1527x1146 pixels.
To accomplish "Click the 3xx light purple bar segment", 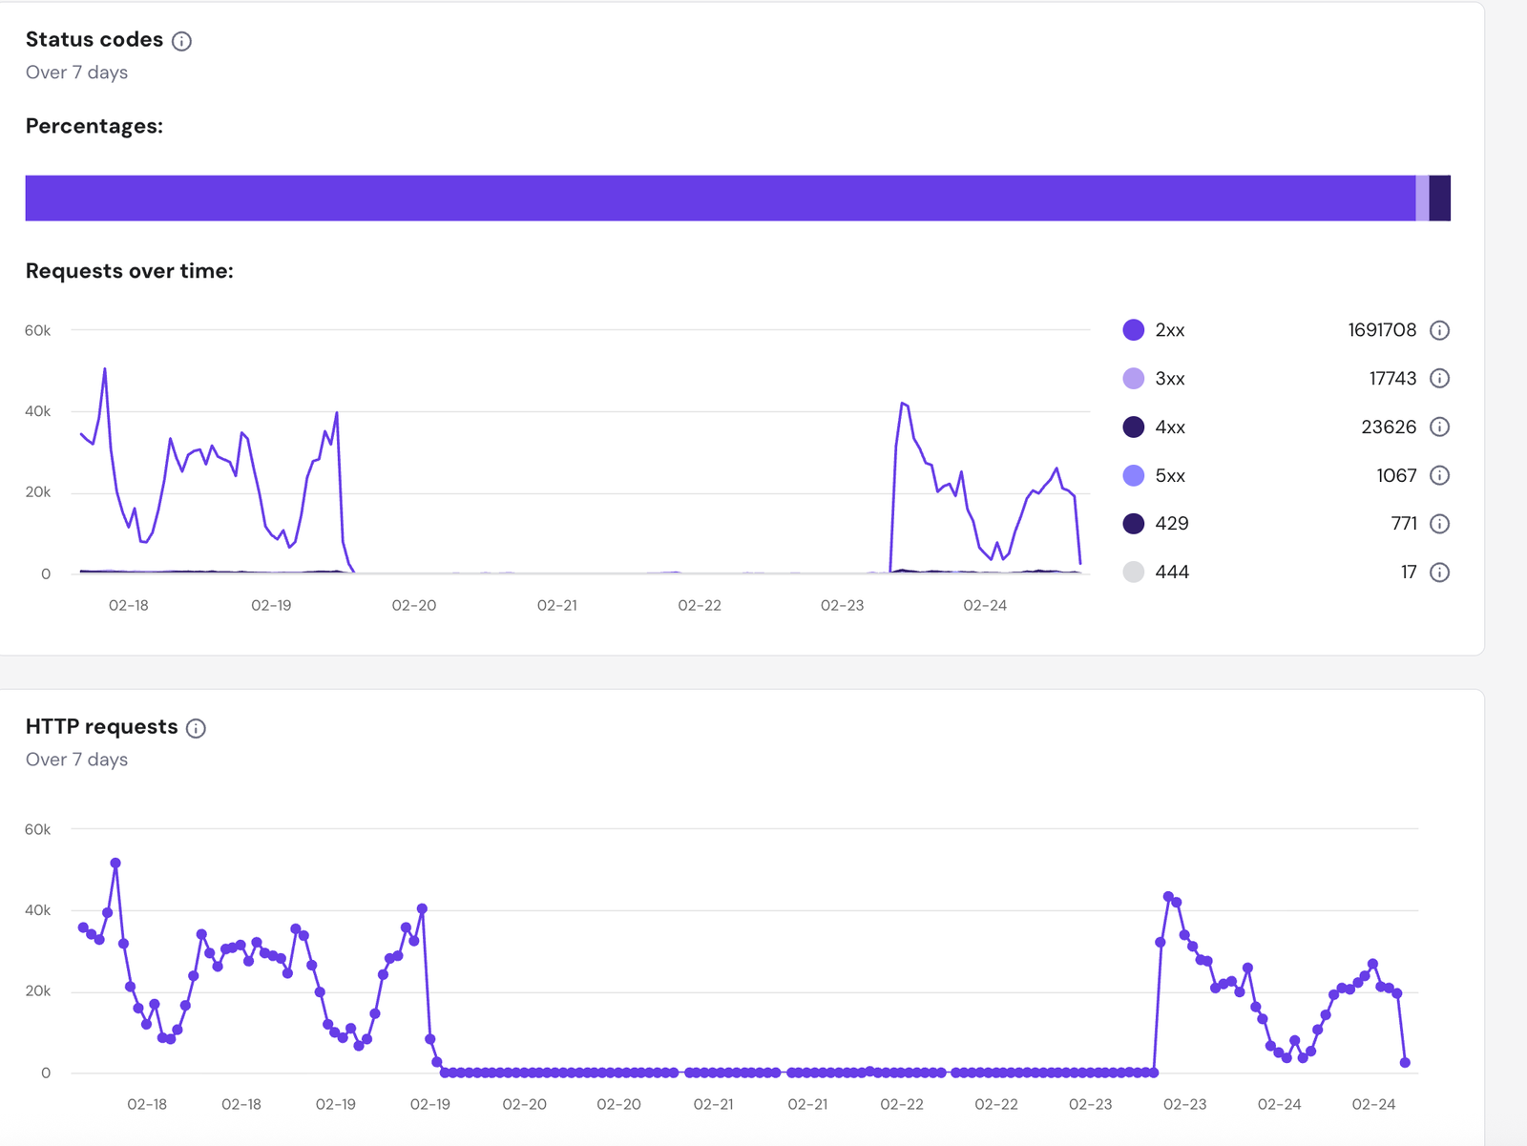I will (x=1422, y=198).
